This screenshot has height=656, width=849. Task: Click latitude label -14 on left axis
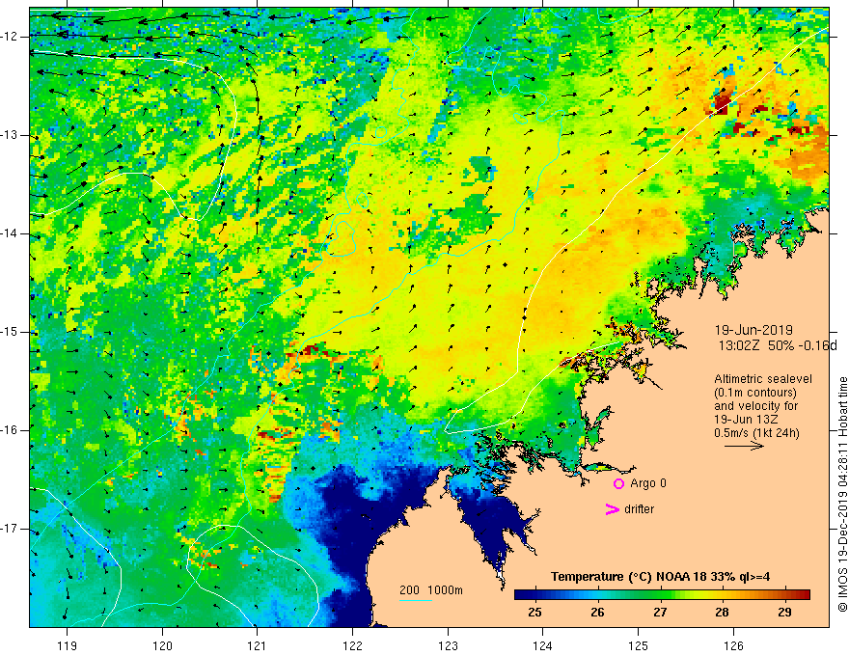[x=10, y=233]
